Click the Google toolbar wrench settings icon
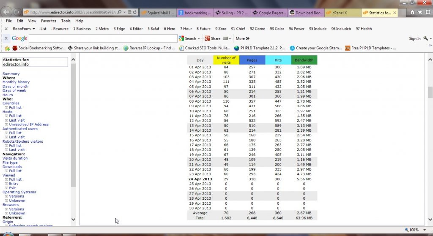Viewport: 433px width, 236px height. point(425,38)
